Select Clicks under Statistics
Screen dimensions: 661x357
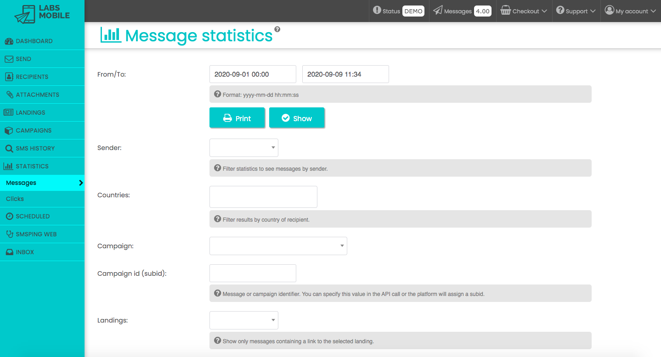15,199
